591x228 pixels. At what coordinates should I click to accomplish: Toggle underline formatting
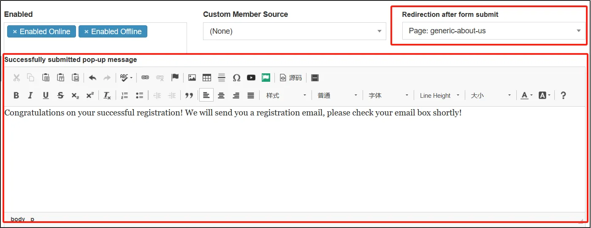click(46, 96)
